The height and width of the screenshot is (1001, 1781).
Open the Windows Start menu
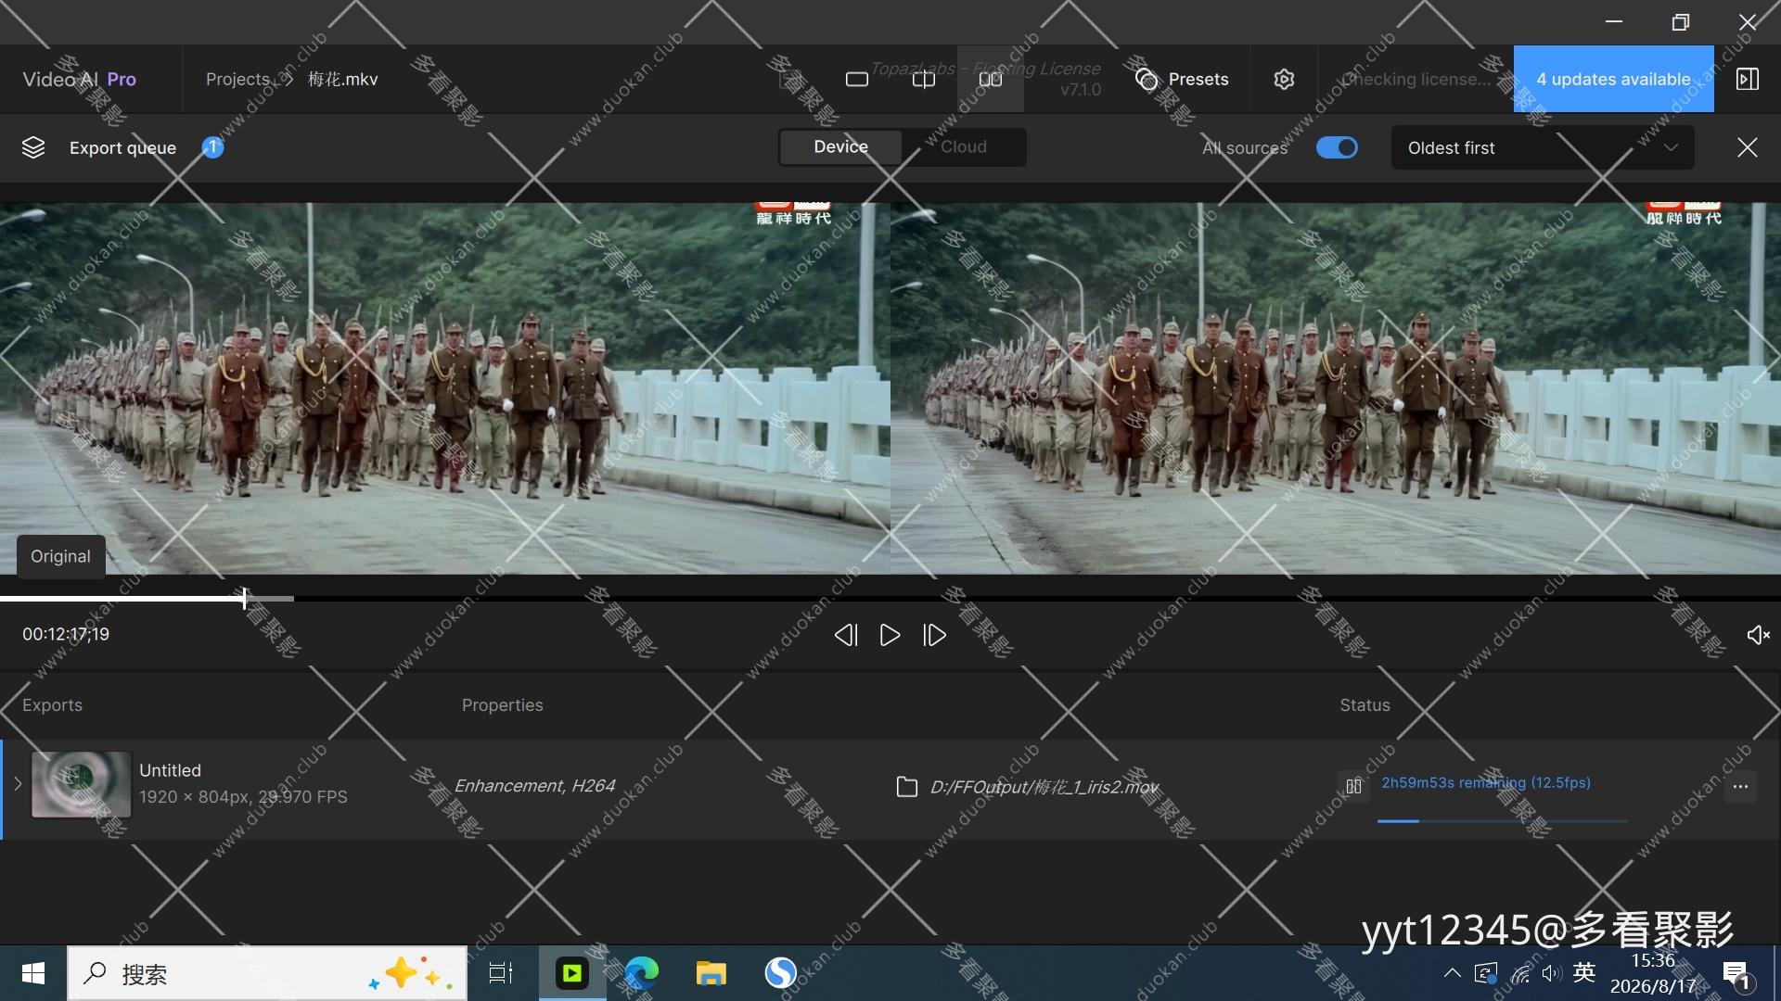click(x=33, y=973)
